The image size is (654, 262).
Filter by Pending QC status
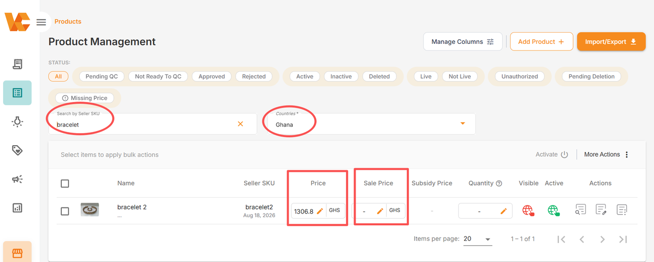[x=102, y=76]
